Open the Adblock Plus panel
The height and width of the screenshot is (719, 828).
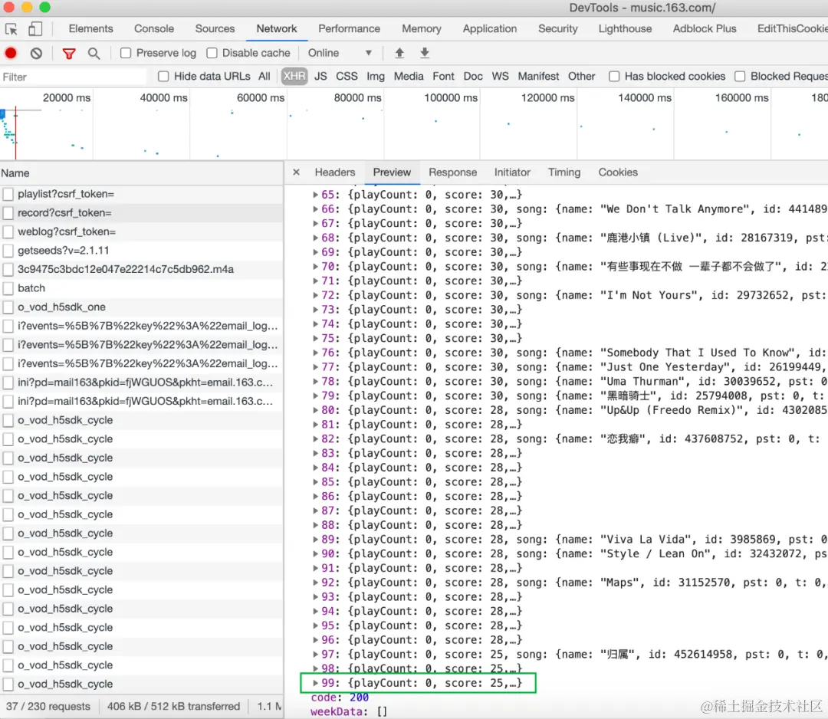pyautogui.click(x=705, y=28)
